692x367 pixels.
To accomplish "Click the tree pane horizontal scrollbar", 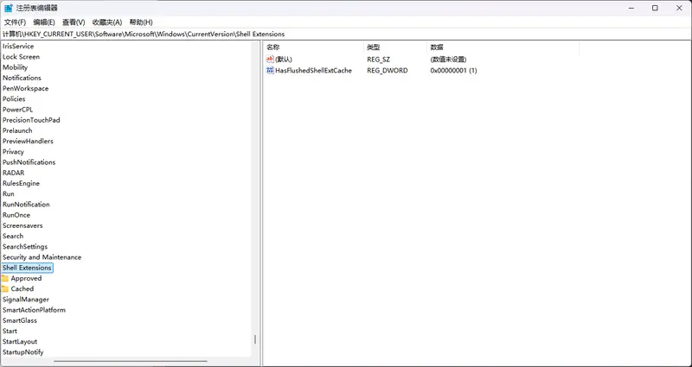I will [131, 362].
